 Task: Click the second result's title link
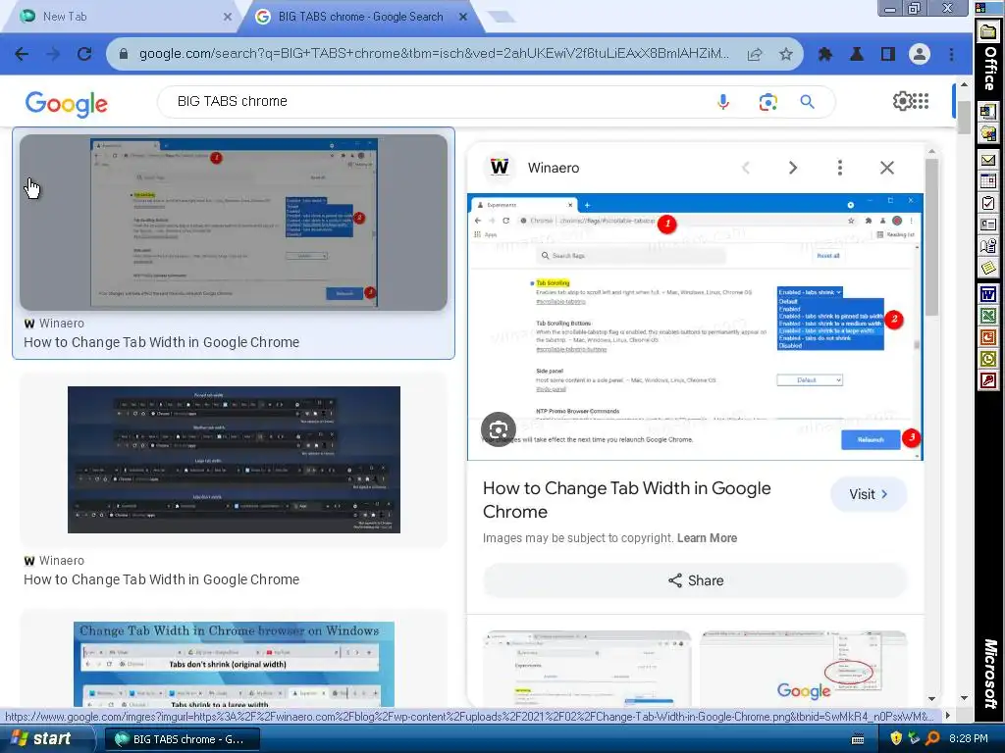point(162,579)
